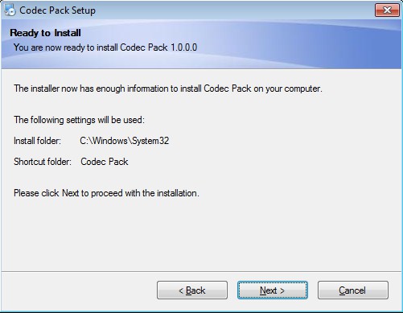Image resolution: width=403 pixels, height=313 pixels.
Task: Click the 1.0.0.0 version number in header
Action: click(x=184, y=47)
